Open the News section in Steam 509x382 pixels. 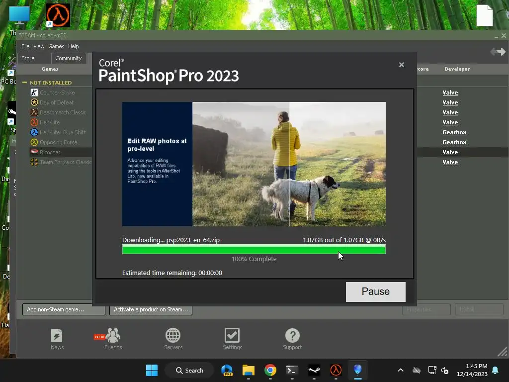(x=57, y=339)
